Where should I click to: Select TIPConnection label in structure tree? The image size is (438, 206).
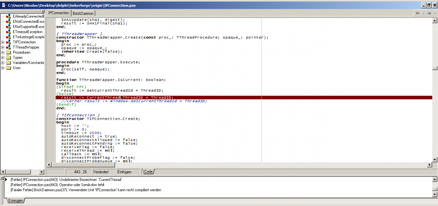pos(24,42)
